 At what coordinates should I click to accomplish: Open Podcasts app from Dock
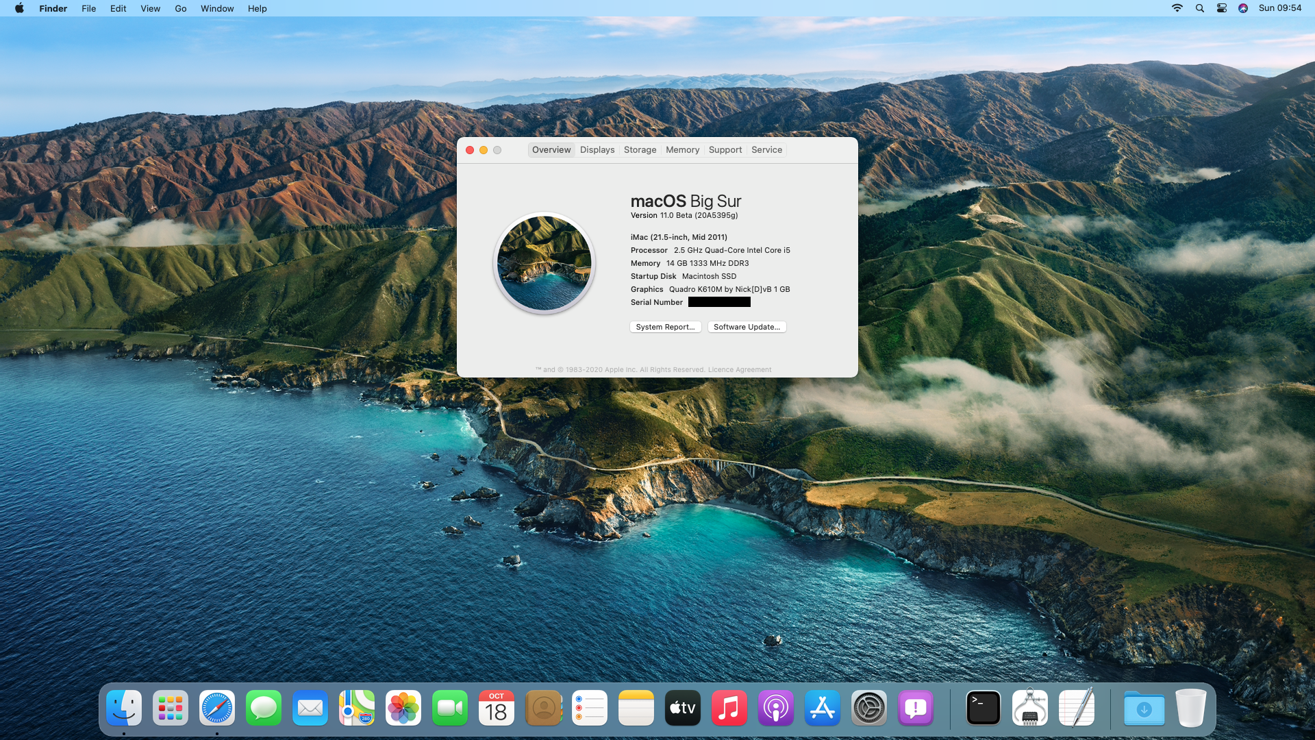coord(775,708)
